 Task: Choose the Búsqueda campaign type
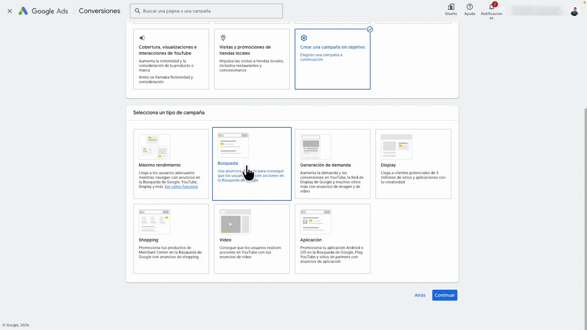pos(252,164)
